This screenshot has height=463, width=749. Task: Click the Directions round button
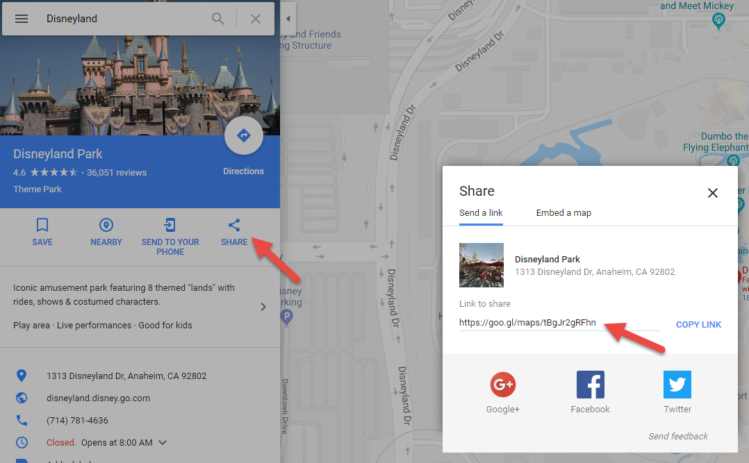tap(244, 135)
